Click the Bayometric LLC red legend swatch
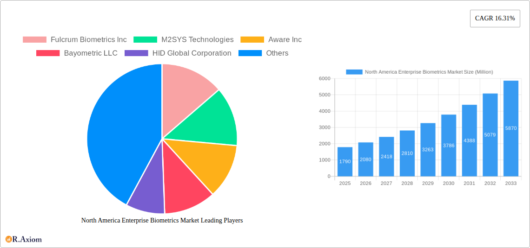 click(48, 53)
